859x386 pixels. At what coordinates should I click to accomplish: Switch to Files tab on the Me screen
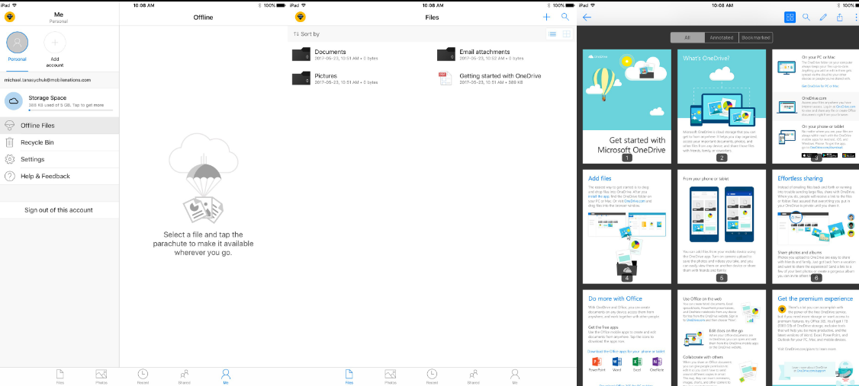pyautogui.click(x=60, y=376)
